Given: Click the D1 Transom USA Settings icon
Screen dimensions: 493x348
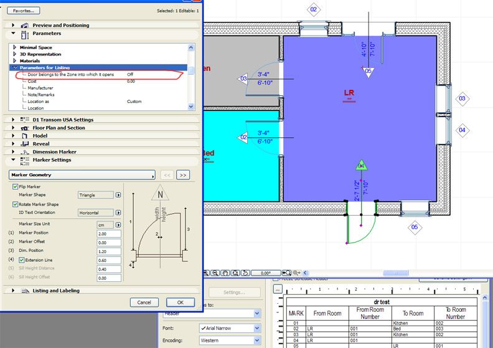Looking at the screenshot, I should click(25, 120).
